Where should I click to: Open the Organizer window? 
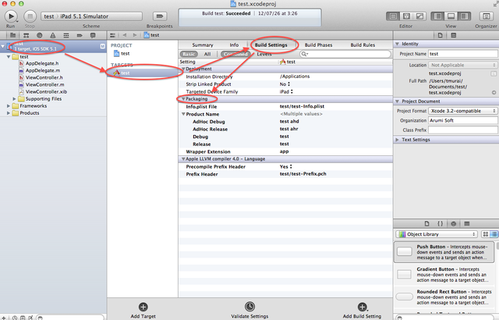tap(486, 16)
